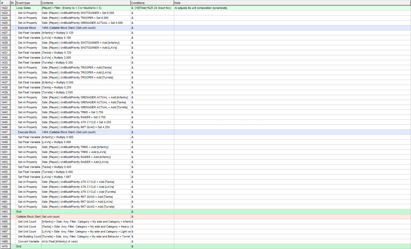Screen dimensions: 411x249
Task: Click the "[Turrets] = Multiply 2.000" cell
Action: [x=86, y=92]
